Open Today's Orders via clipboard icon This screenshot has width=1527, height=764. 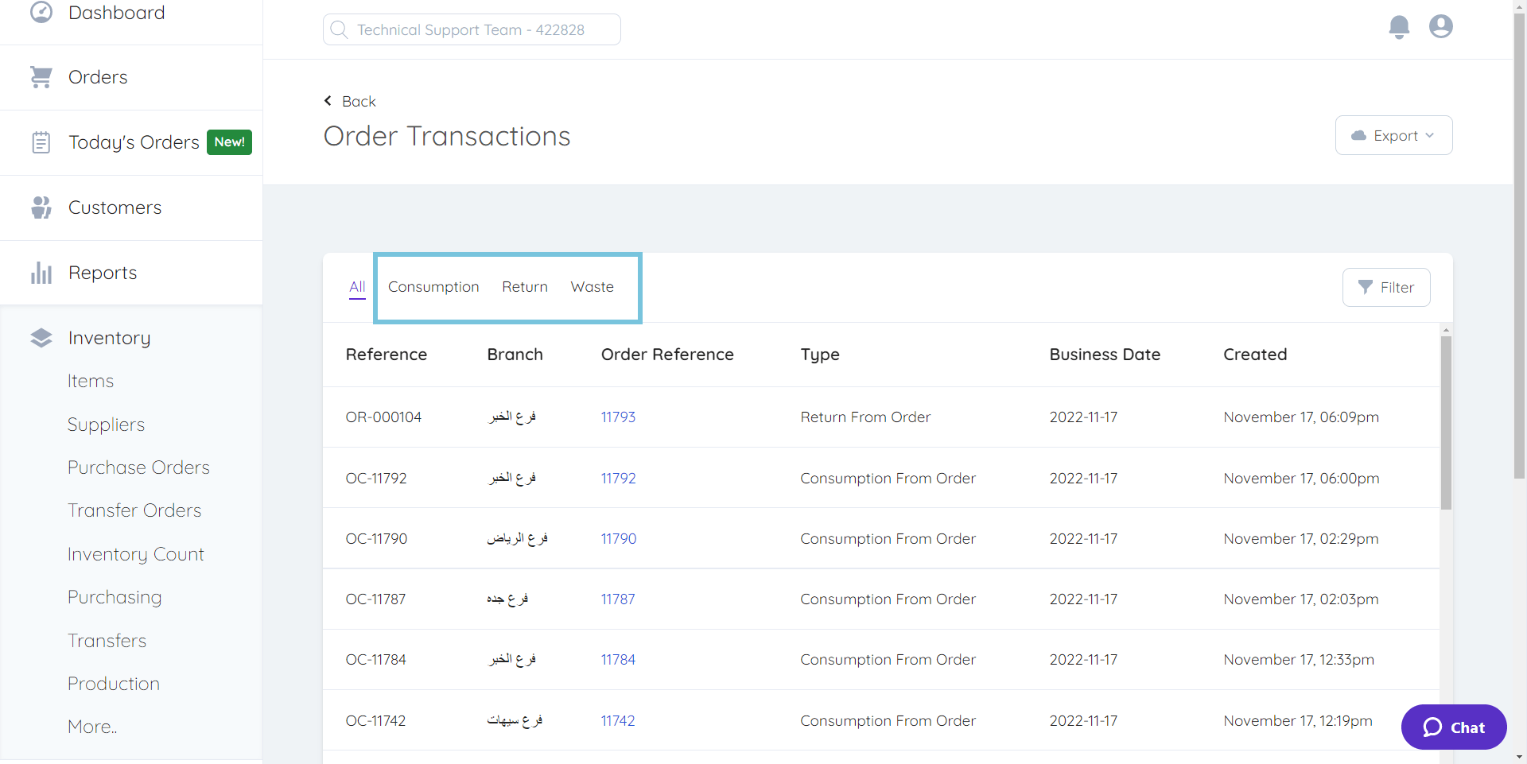click(x=41, y=142)
